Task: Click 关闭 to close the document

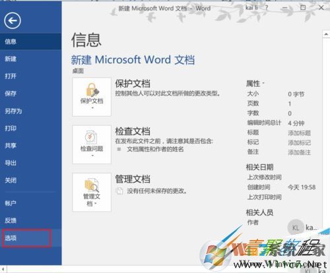Action: [31, 181]
